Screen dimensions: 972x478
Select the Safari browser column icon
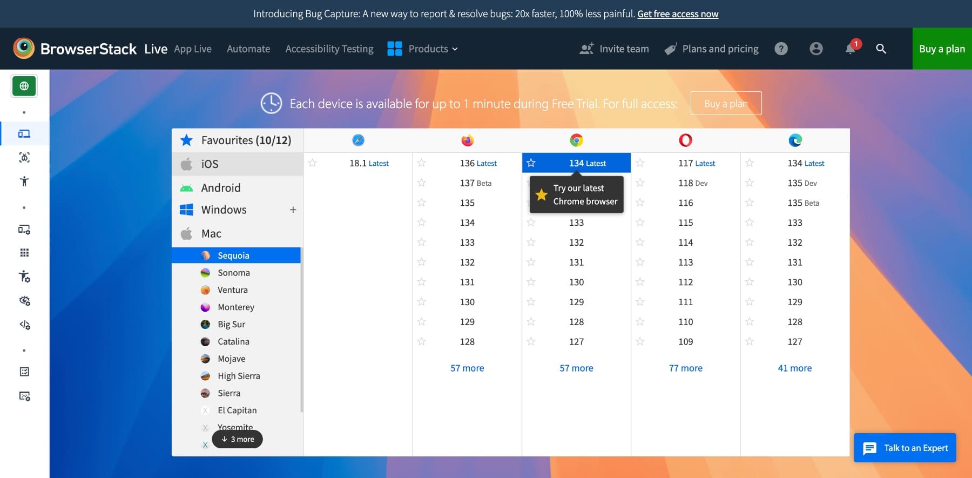(x=358, y=140)
